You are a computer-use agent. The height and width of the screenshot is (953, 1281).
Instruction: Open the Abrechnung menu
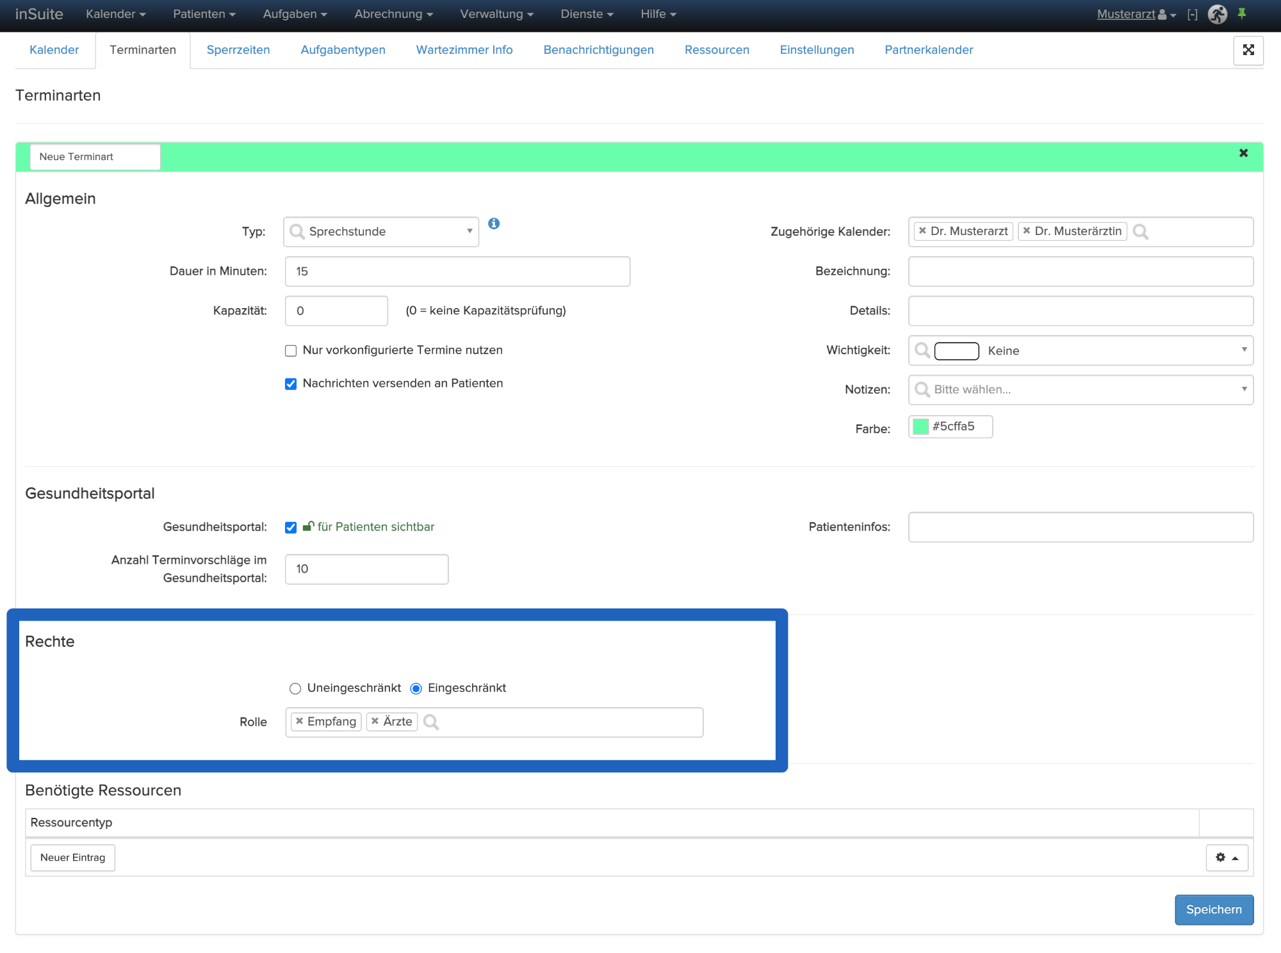point(393,14)
